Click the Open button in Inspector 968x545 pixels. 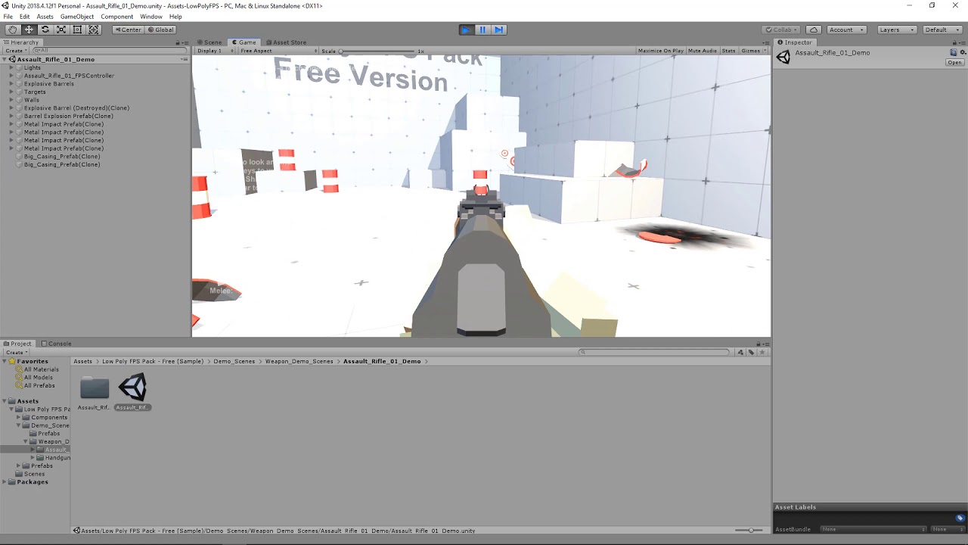coord(954,63)
